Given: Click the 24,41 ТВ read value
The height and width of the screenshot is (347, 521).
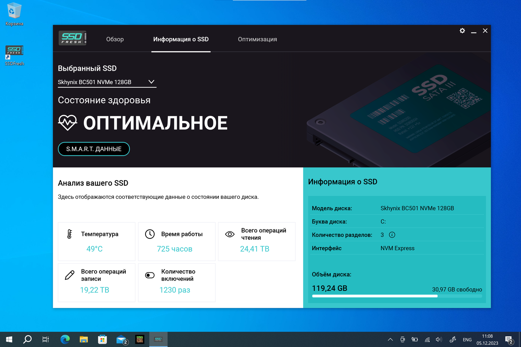Looking at the screenshot, I should [x=255, y=249].
